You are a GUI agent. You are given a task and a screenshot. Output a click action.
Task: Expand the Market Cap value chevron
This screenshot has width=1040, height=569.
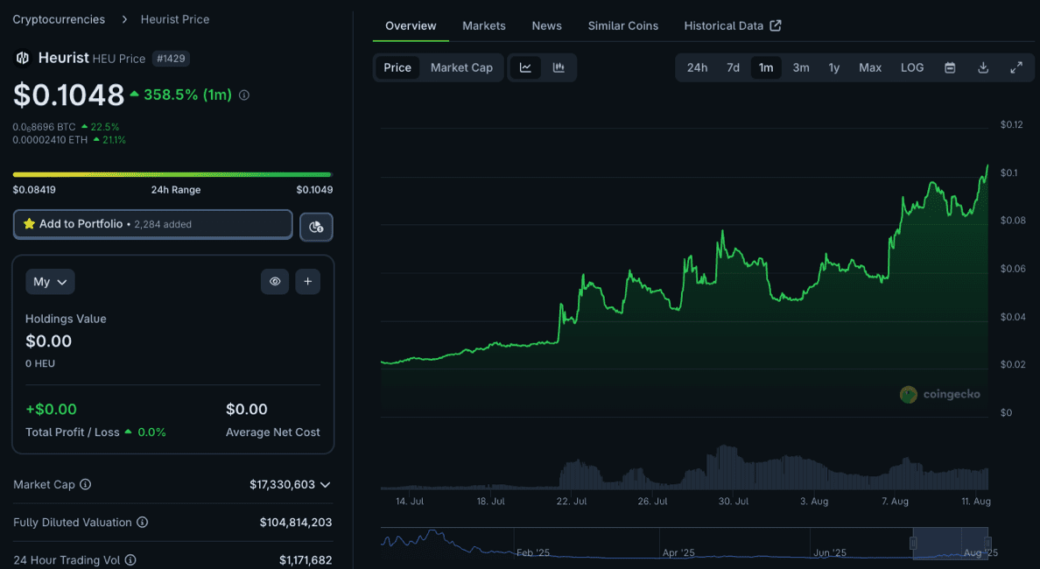[x=326, y=485]
